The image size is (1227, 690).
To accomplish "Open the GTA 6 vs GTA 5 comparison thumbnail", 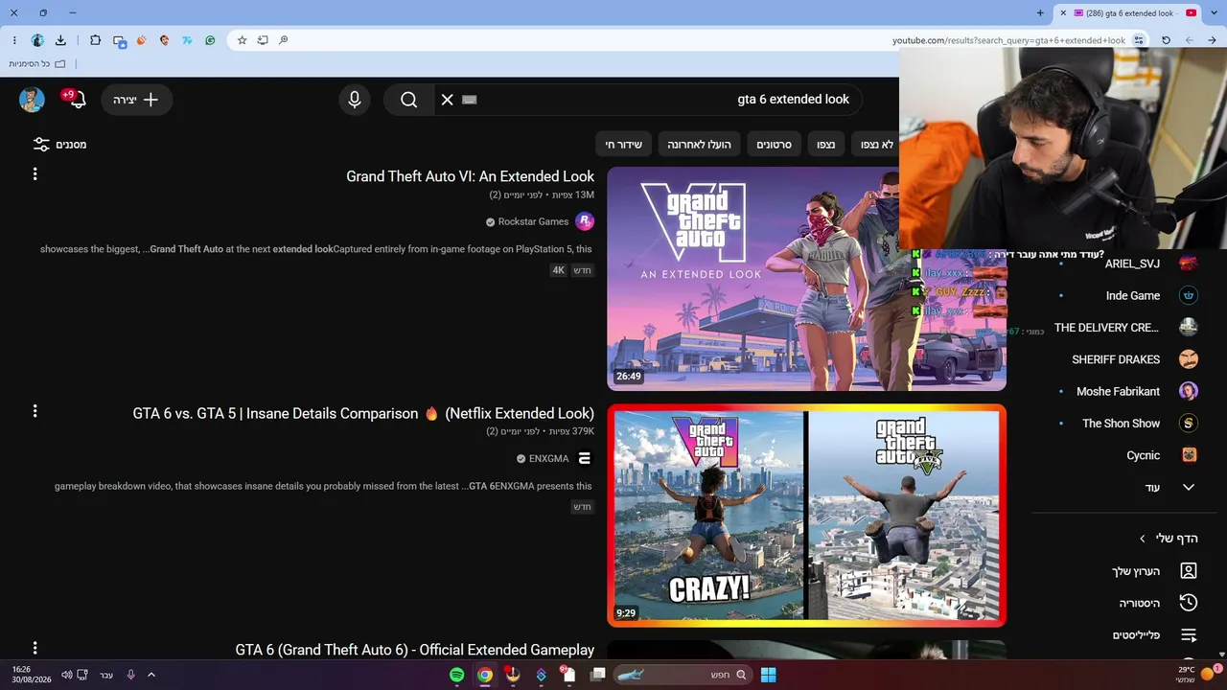I will 806,516.
